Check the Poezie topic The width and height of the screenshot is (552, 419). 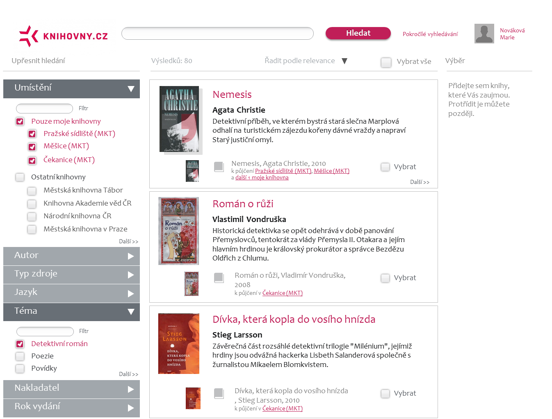[x=20, y=356]
